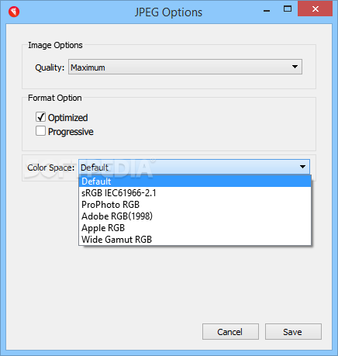Maximize the JPEG Options window
This screenshot has height=356, width=338.
point(288,9)
